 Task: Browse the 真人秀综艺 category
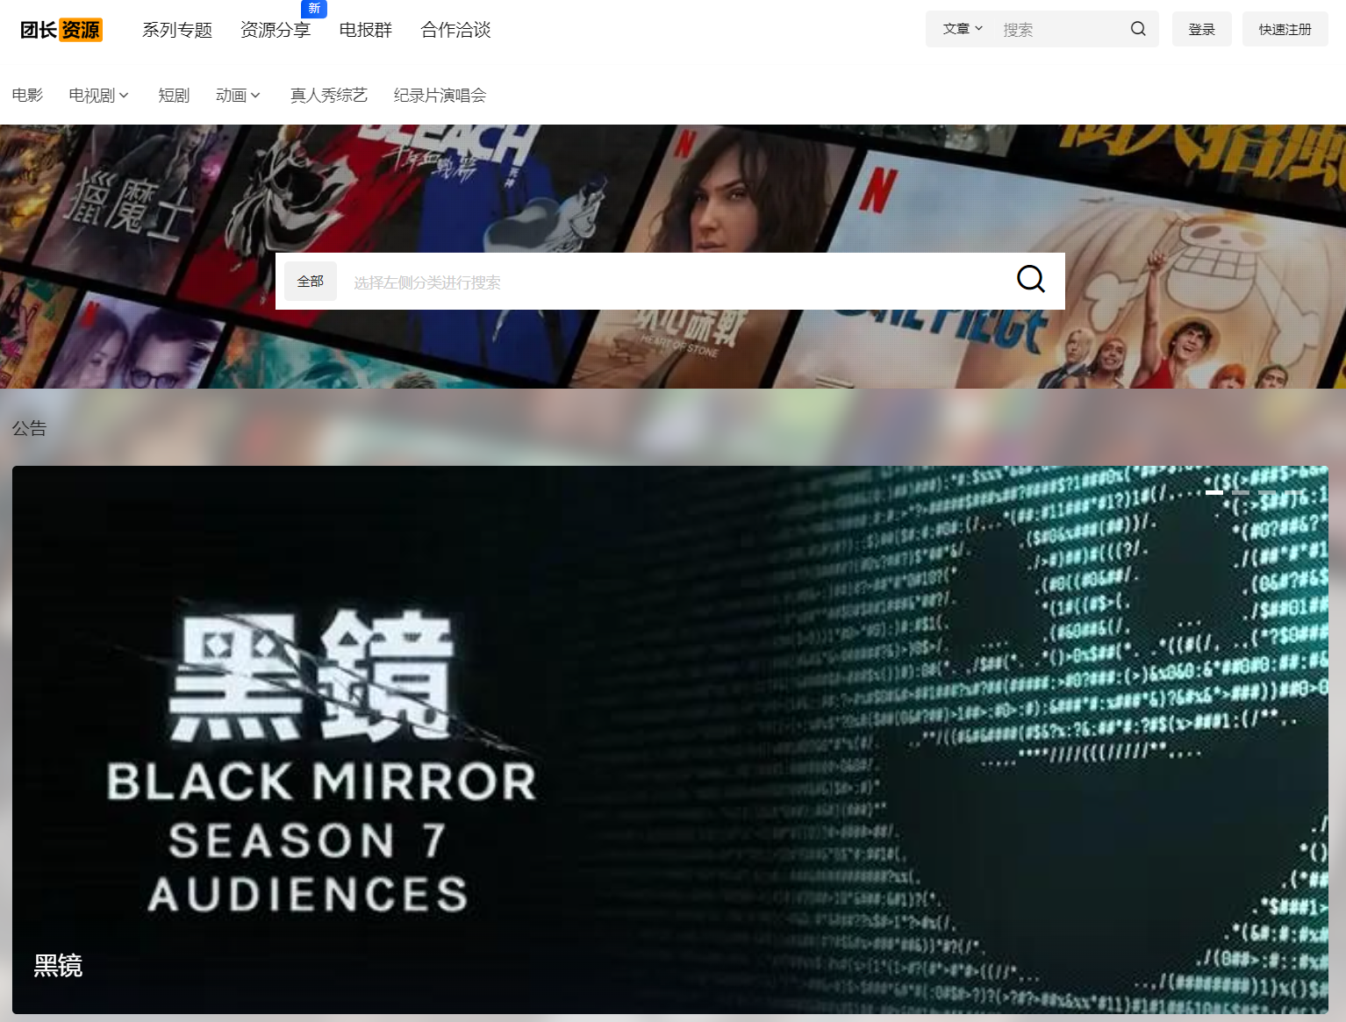(x=329, y=96)
